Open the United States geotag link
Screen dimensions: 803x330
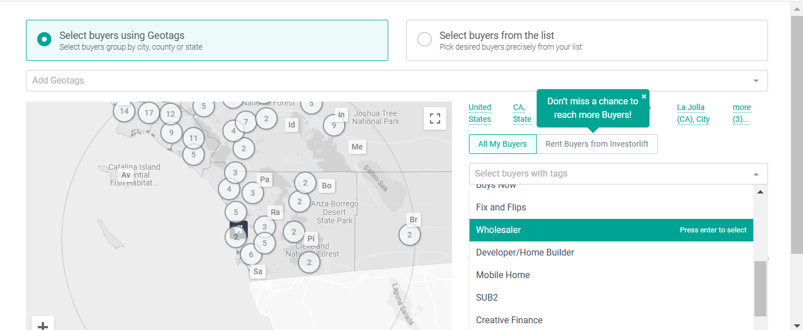tap(480, 113)
